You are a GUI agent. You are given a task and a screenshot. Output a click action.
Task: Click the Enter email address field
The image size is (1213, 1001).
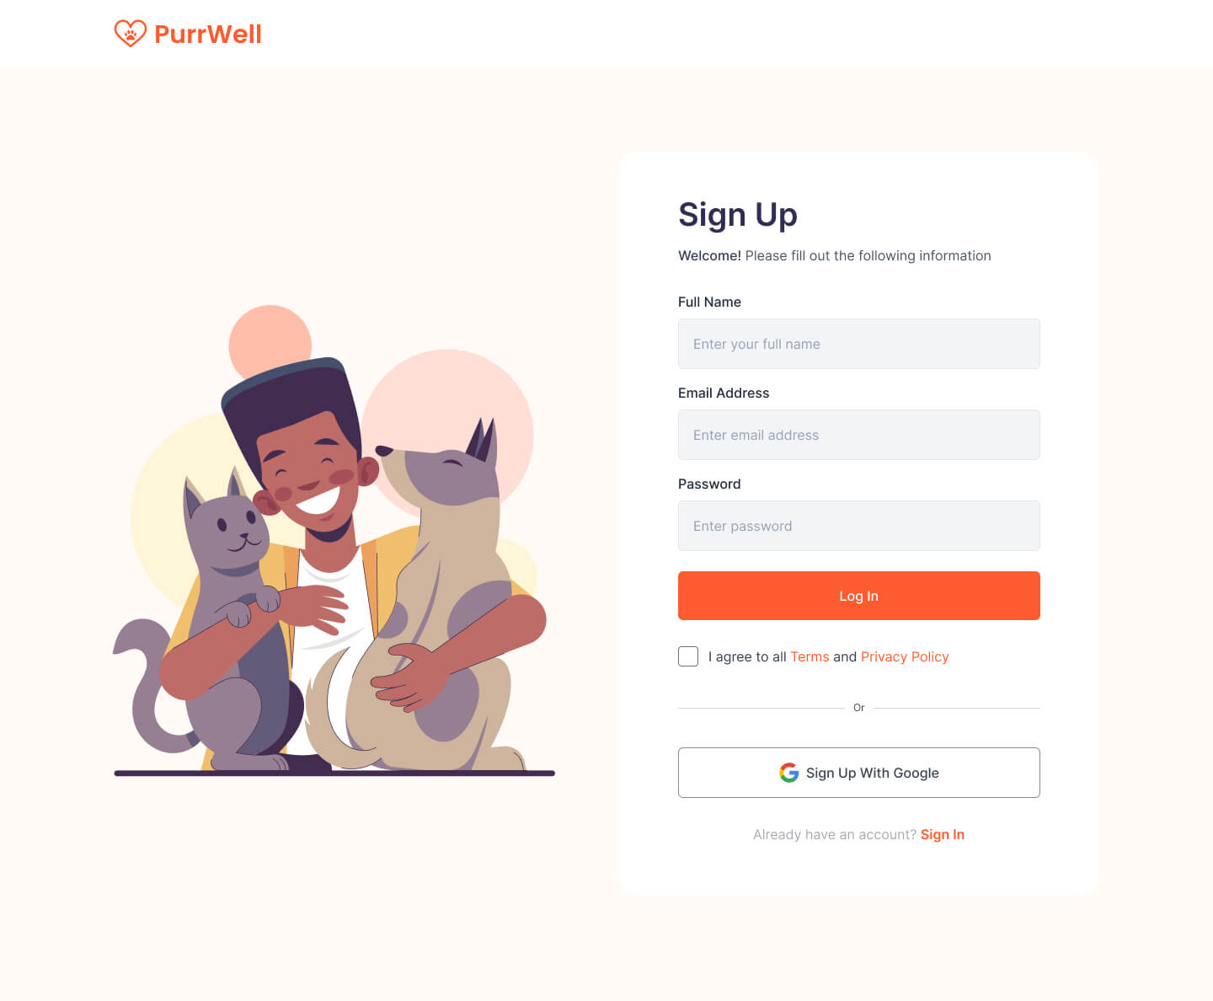(x=858, y=435)
